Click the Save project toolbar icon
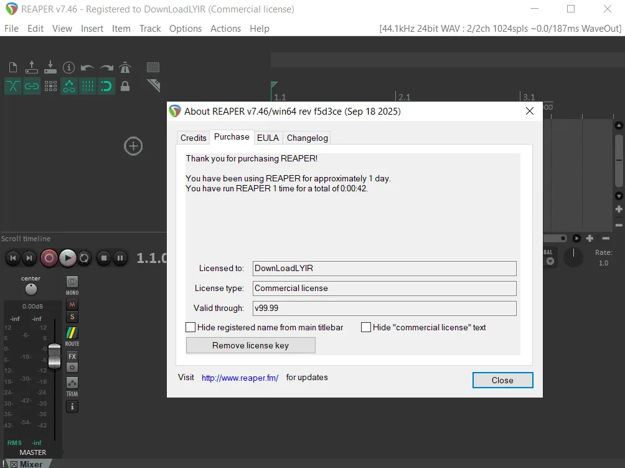 [50, 67]
